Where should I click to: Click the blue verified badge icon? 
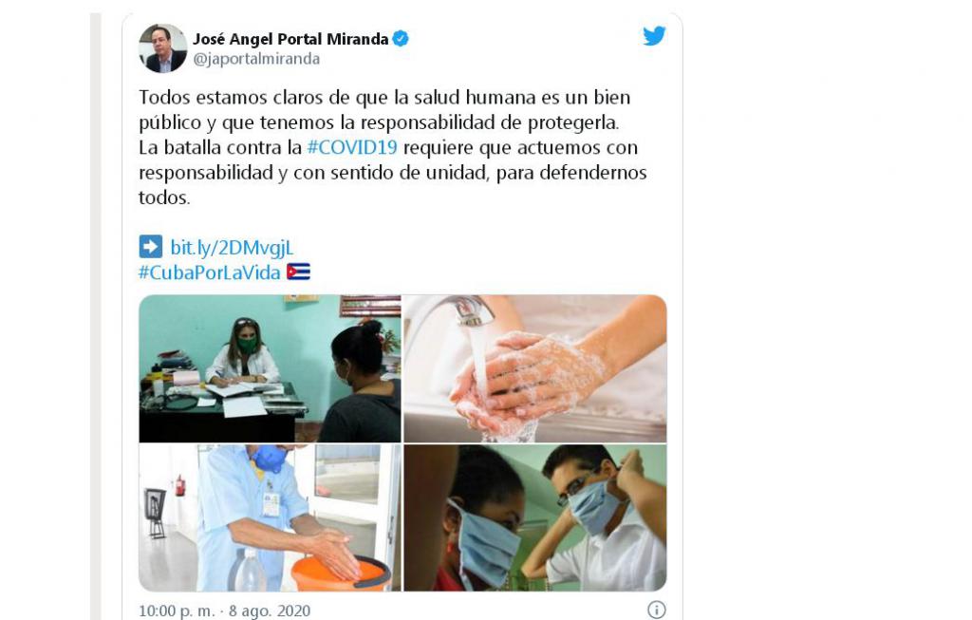pos(401,39)
